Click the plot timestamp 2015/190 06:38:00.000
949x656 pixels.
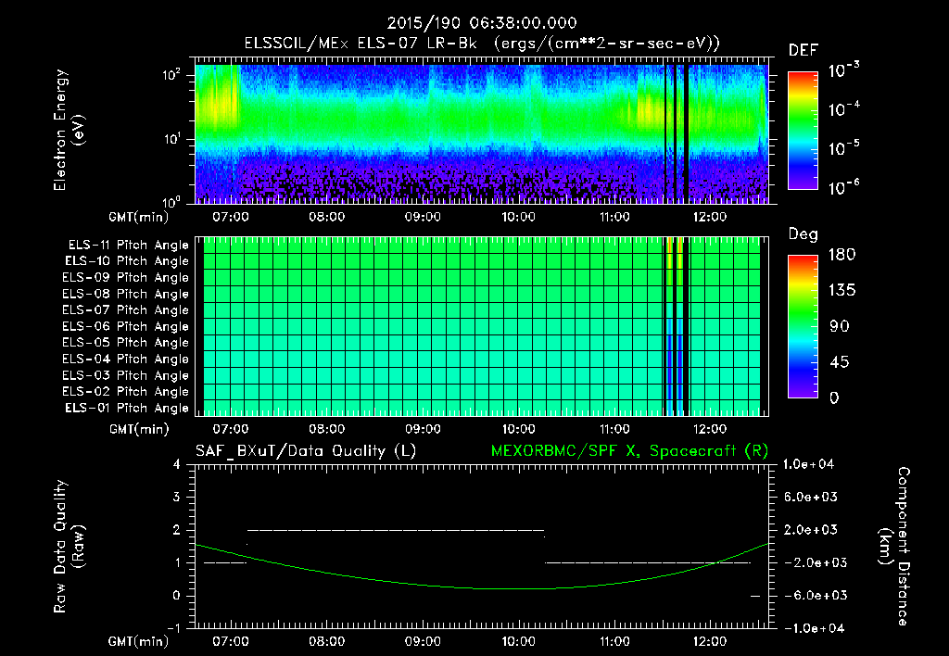(x=482, y=23)
